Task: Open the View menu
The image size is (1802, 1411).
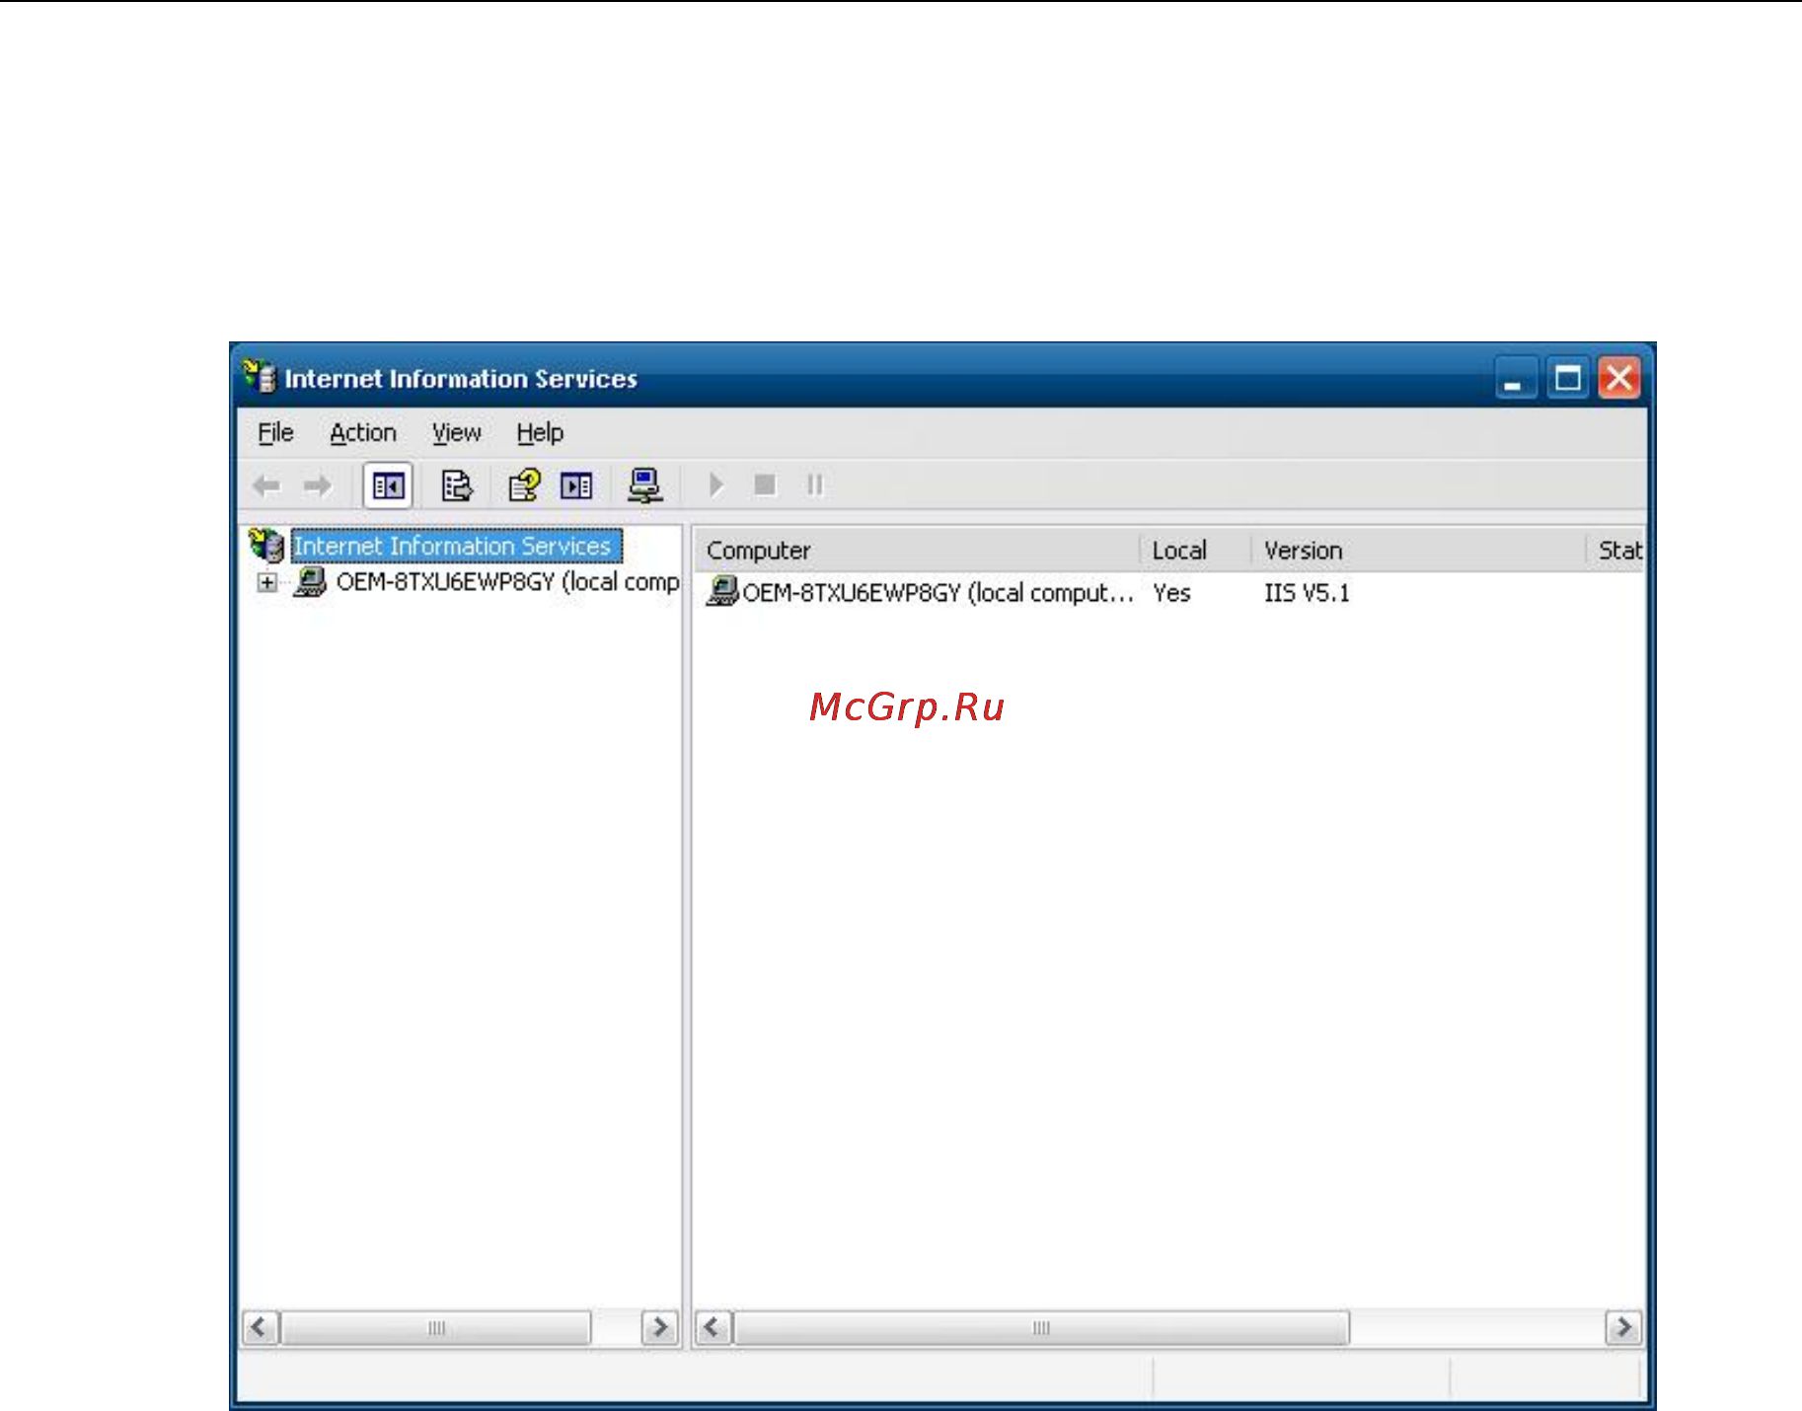Action: (x=456, y=432)
